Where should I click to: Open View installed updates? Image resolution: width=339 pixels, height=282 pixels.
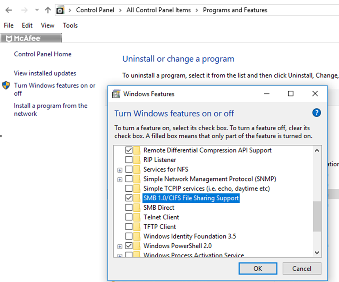coord(45,73)
